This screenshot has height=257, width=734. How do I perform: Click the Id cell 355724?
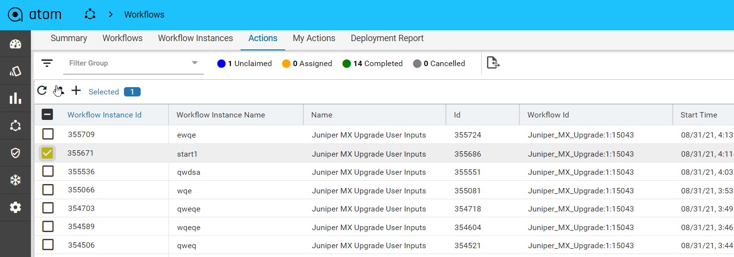pos(467,135)
